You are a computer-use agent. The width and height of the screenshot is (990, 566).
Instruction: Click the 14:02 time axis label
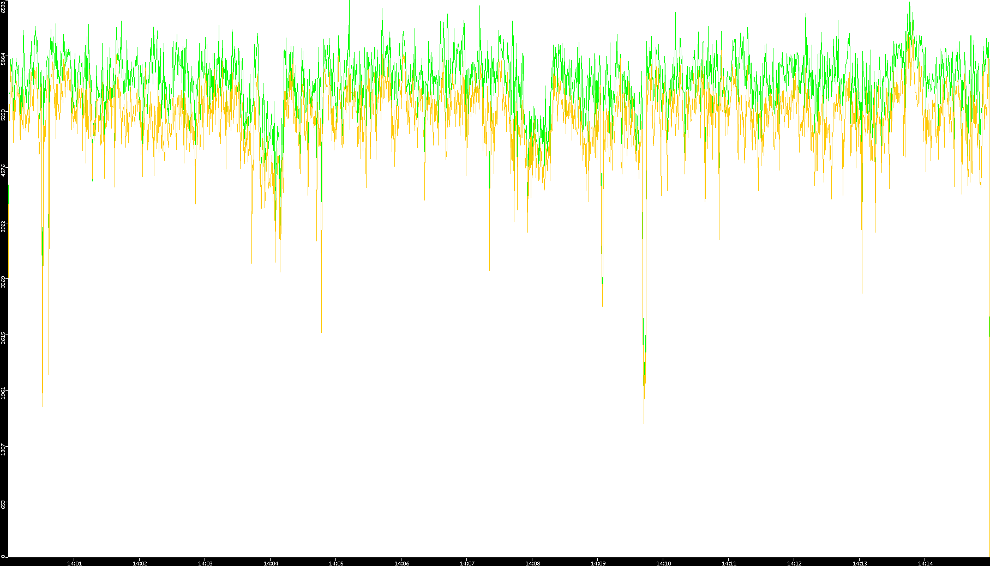click(140, 563)
